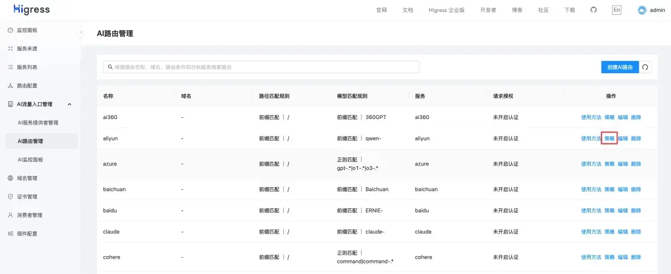Image resolution: width=671 pixels, height=274 pixels.
Task: Open 使用方法 for the claude route
Action: tap(591, 232)
